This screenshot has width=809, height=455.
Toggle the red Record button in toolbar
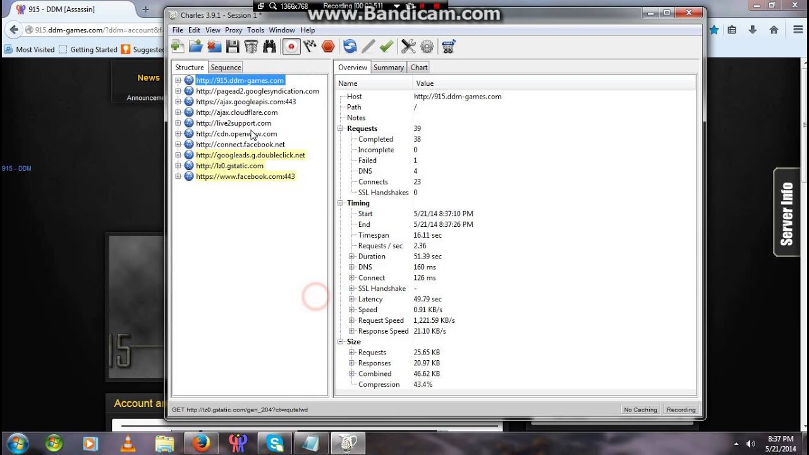(x=291, y=46)
